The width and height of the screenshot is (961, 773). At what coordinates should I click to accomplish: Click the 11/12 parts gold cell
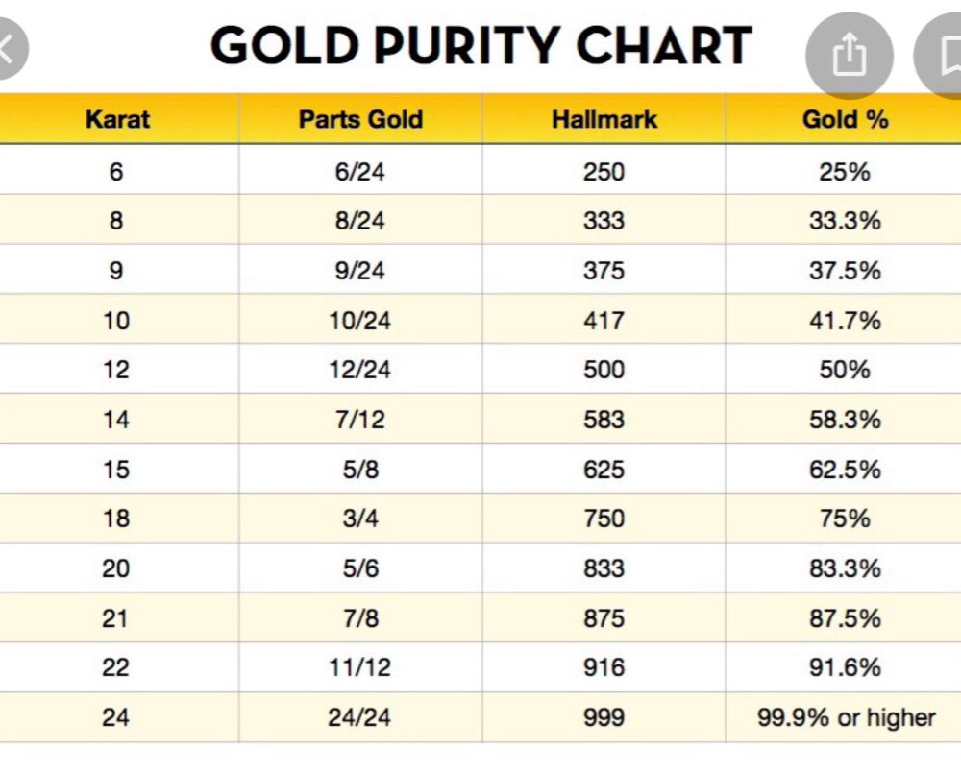(360, 667)
